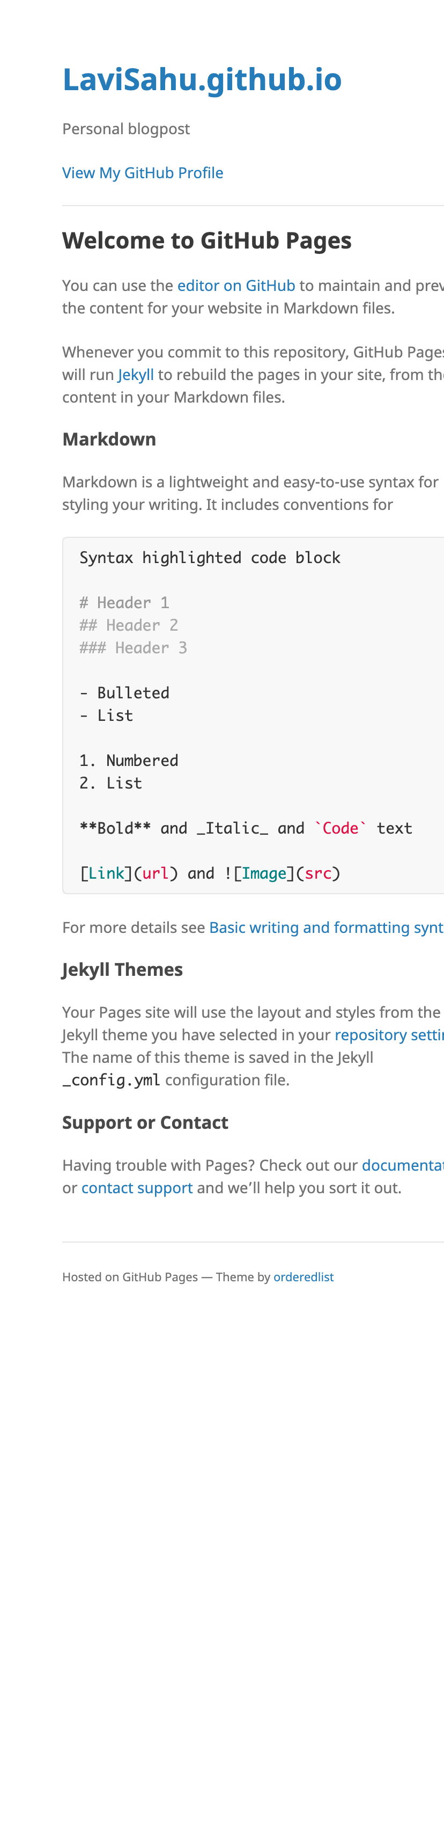Click 'Syntax highlighted code block' line
This screenshot has width=444, height=1825.
point(210,558)
